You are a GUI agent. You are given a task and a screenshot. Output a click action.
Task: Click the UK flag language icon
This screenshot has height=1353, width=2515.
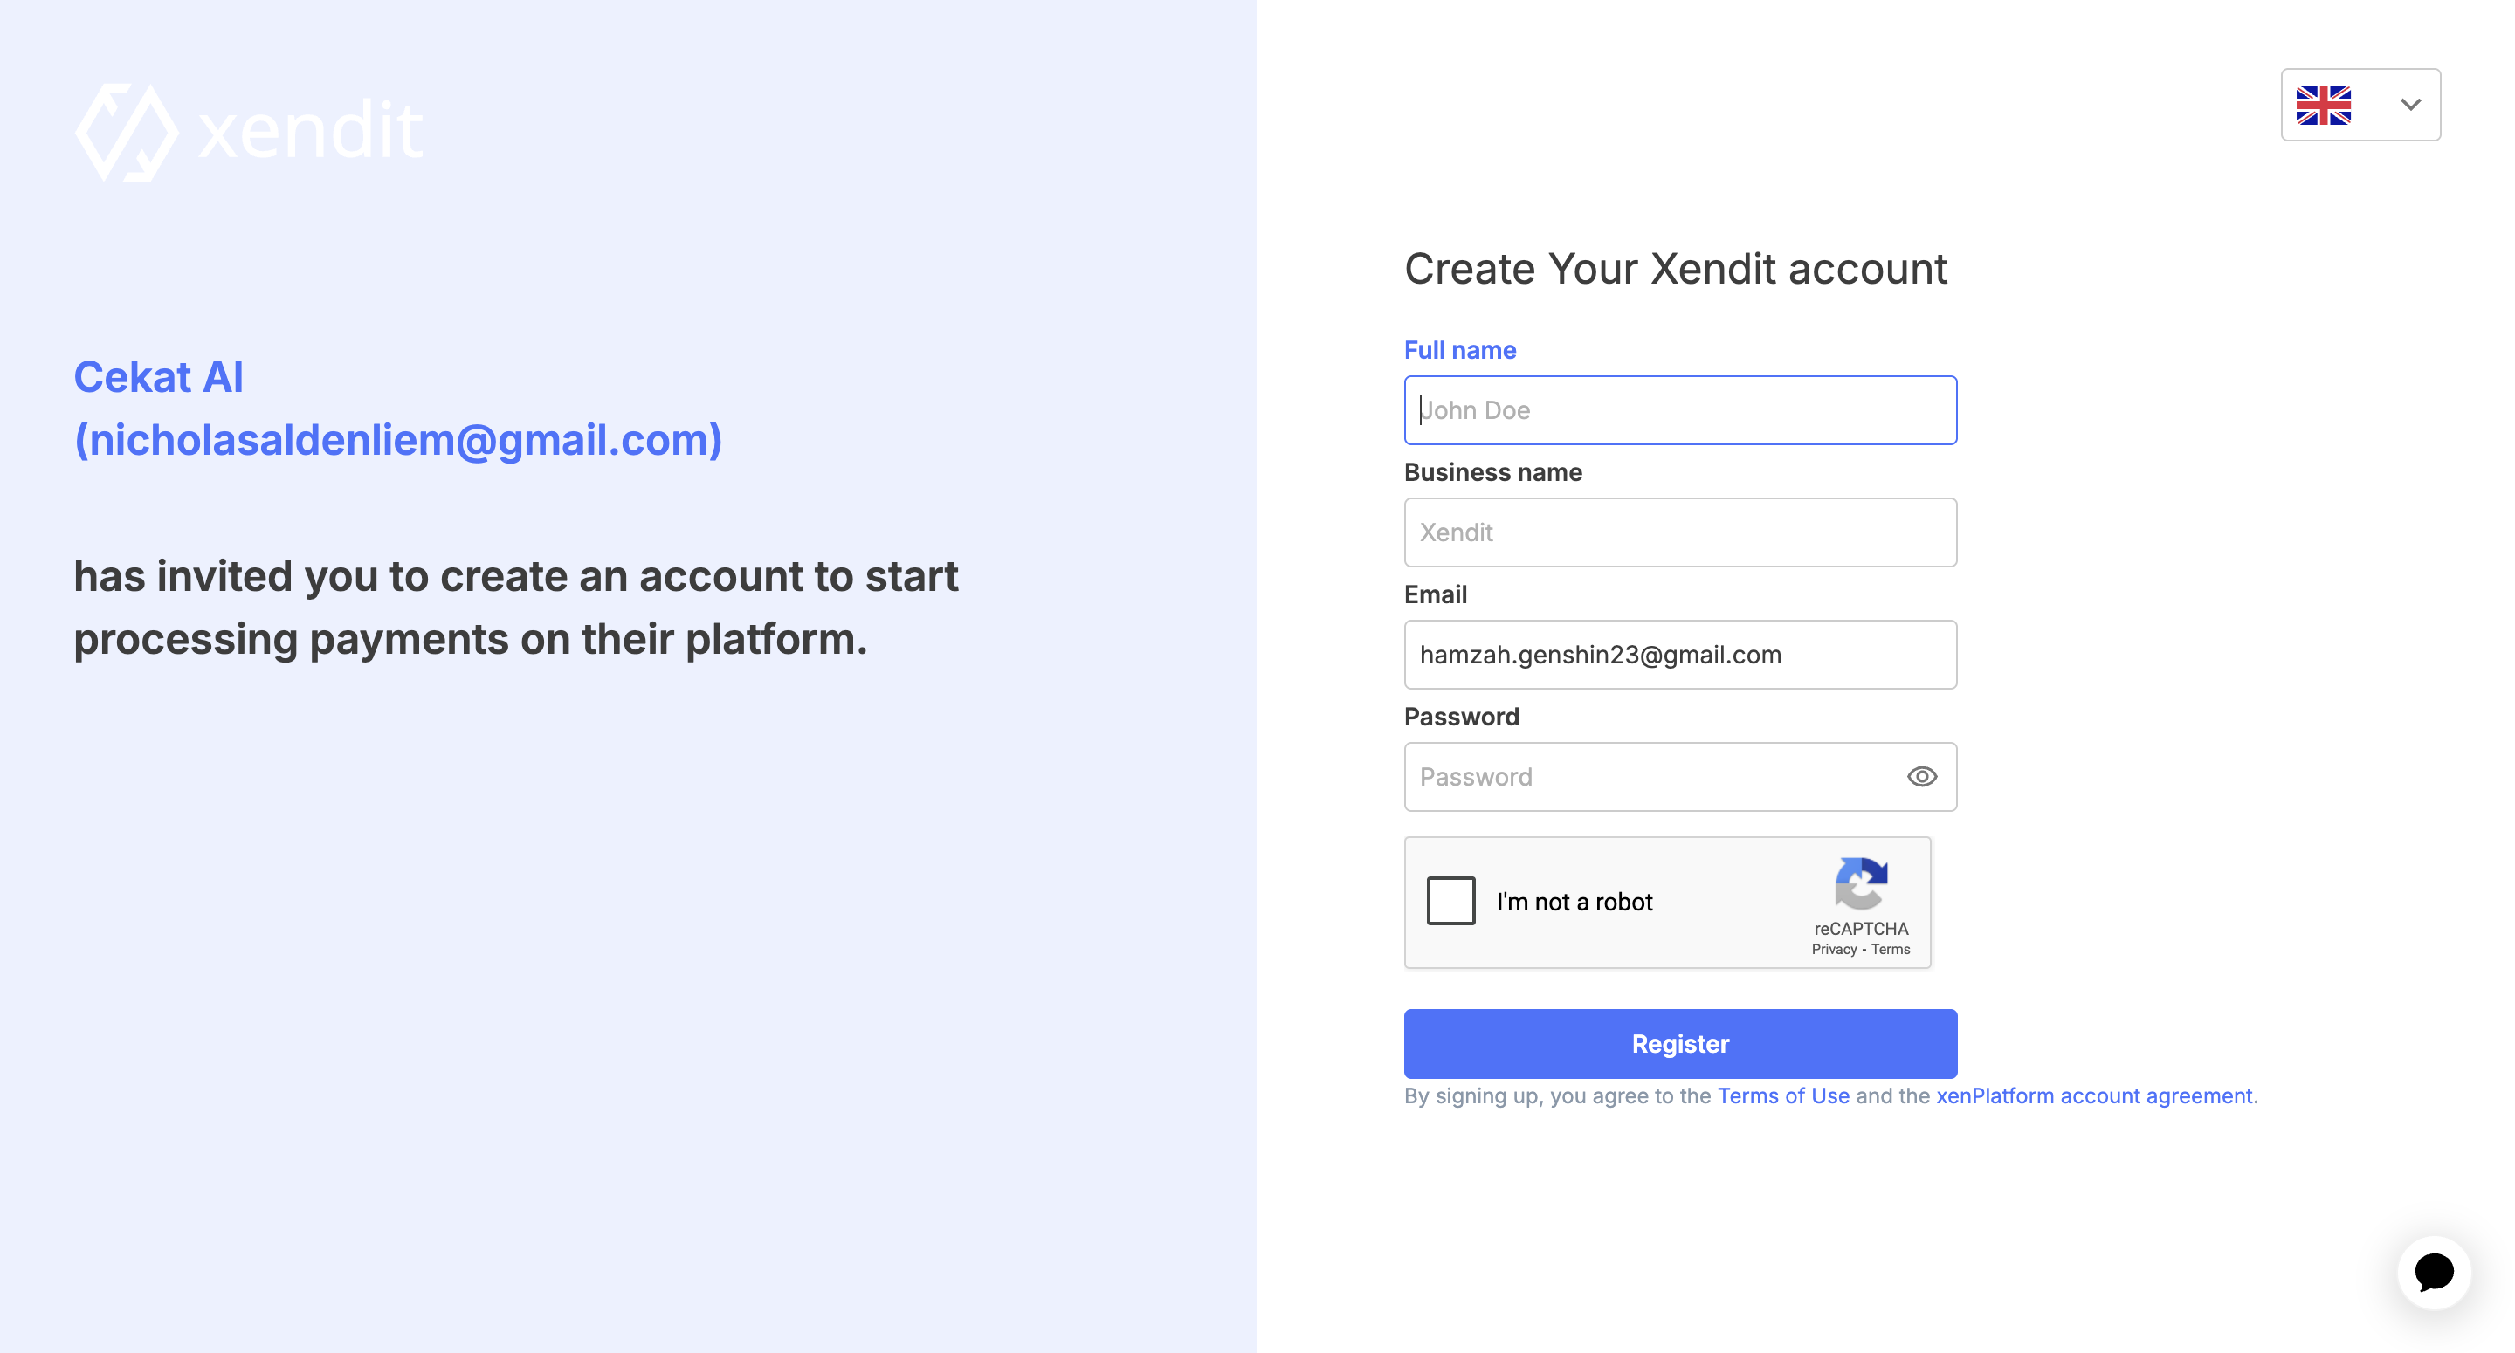[2323, 105]
